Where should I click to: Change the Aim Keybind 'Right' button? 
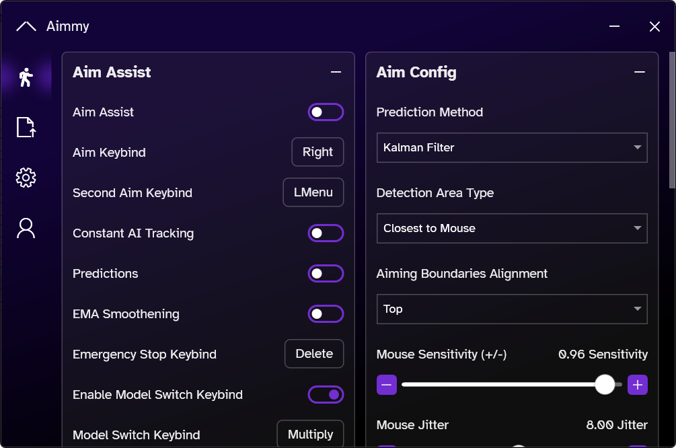point(317,152)
